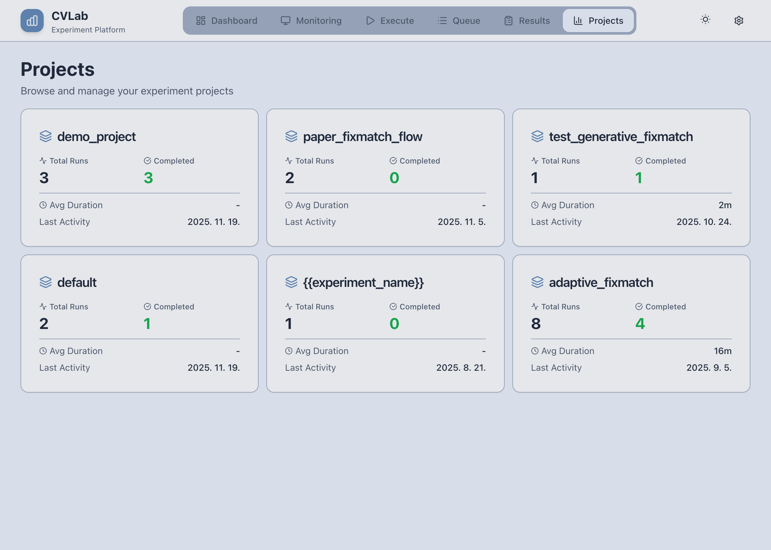Click the layers icon beside demo_project
Image resolution: width=771 pixels, height=550 pixels.
[45, 137]
